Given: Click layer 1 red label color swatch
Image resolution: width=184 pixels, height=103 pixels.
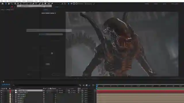Looking at the screenshot, I should tap(10, 90).
